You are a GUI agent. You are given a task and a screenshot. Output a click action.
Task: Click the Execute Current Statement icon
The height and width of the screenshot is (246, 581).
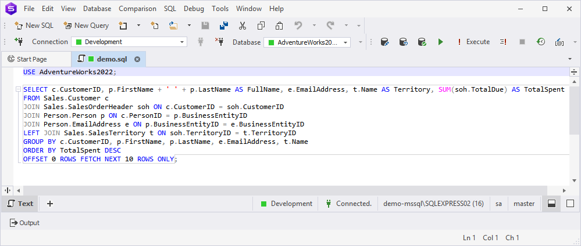pos(502,42)
